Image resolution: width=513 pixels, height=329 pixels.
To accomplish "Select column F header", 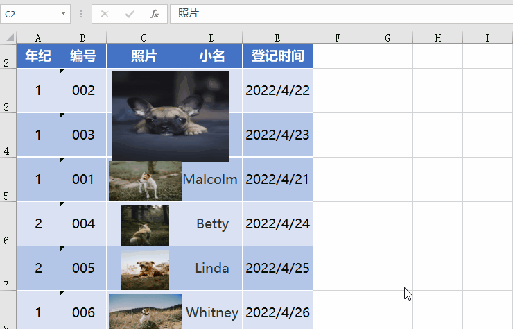I will (x=338, y=37).
